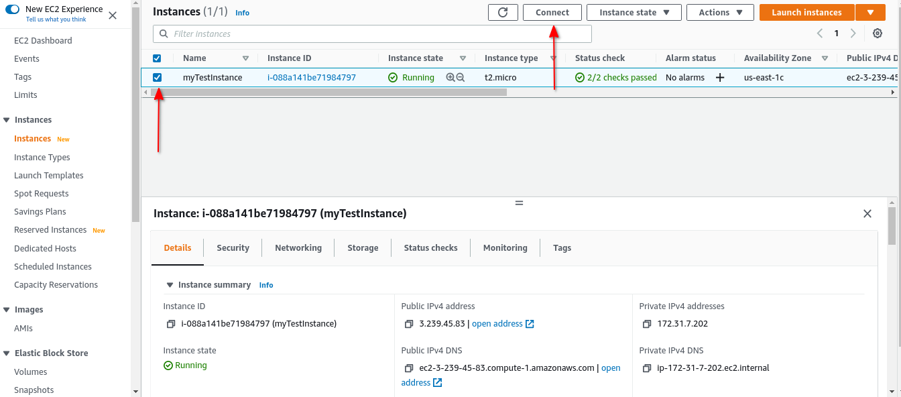Close the instance details panel

(x=867, y=214)
